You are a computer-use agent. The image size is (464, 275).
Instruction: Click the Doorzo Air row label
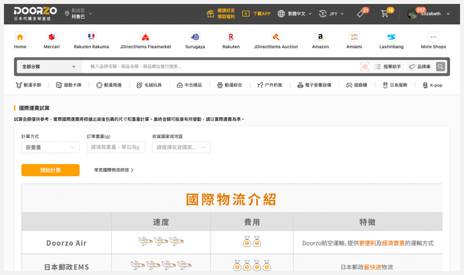point(66,243)
